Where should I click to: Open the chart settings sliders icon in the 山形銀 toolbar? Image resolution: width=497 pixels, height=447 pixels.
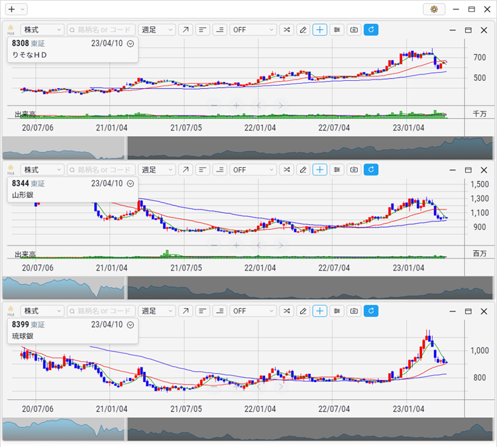click(x=337, y=170)
